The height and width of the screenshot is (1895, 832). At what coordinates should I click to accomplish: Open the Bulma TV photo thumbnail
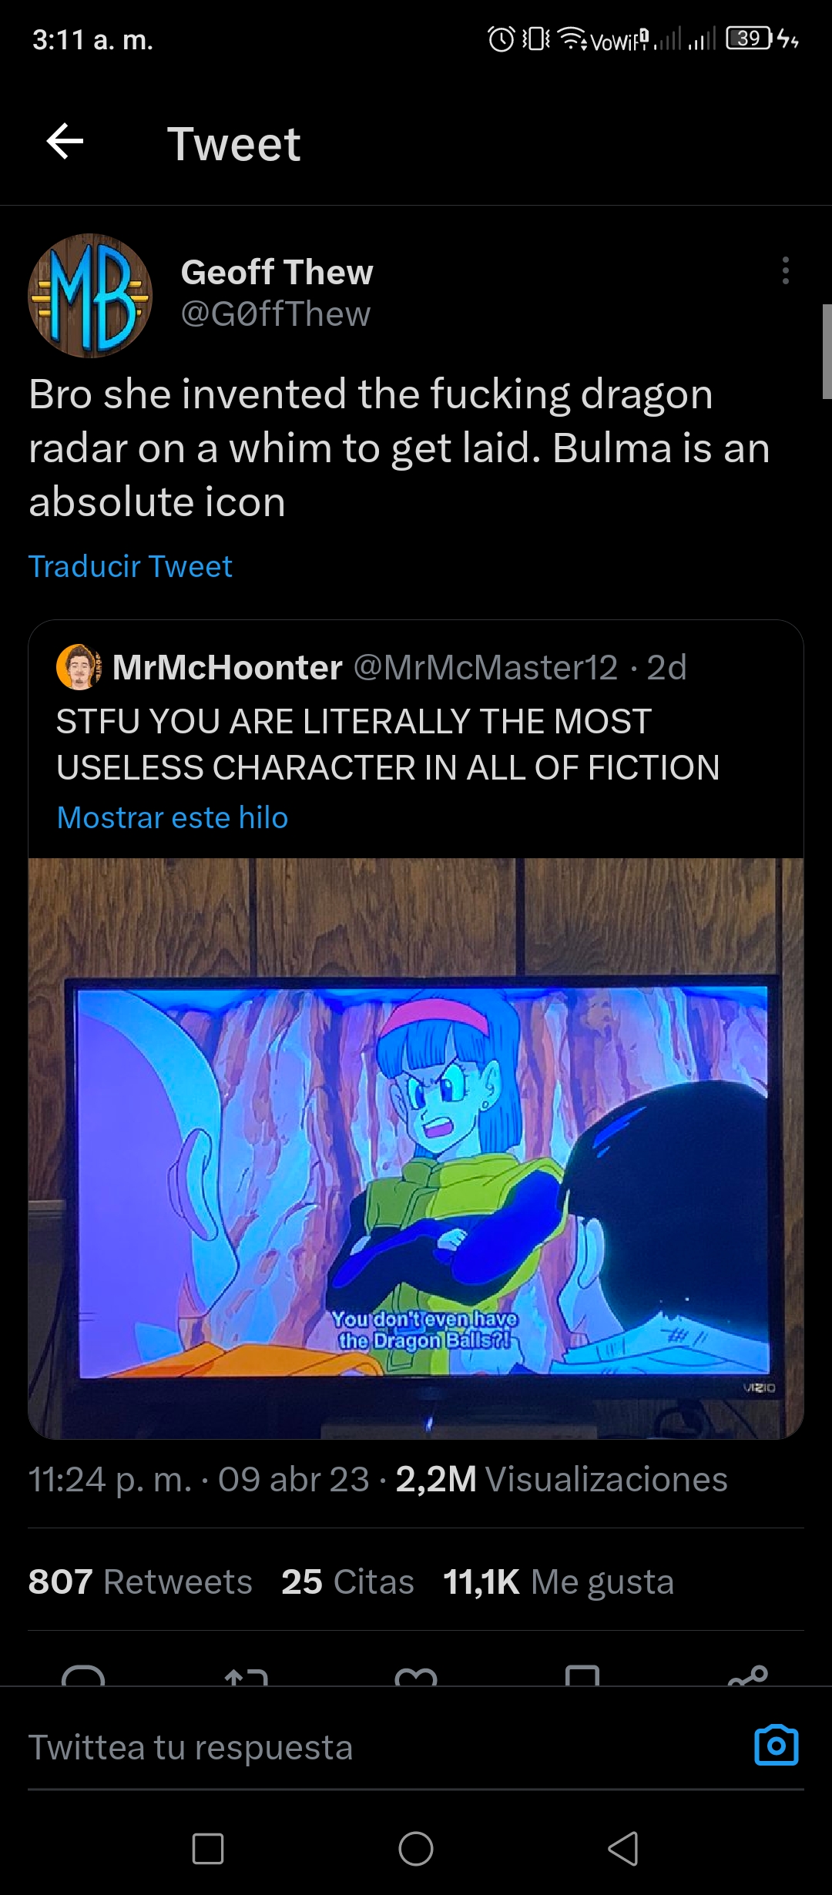tap(416, 1148)
